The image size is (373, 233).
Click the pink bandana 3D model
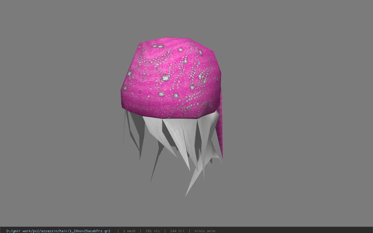click(172, 116)
